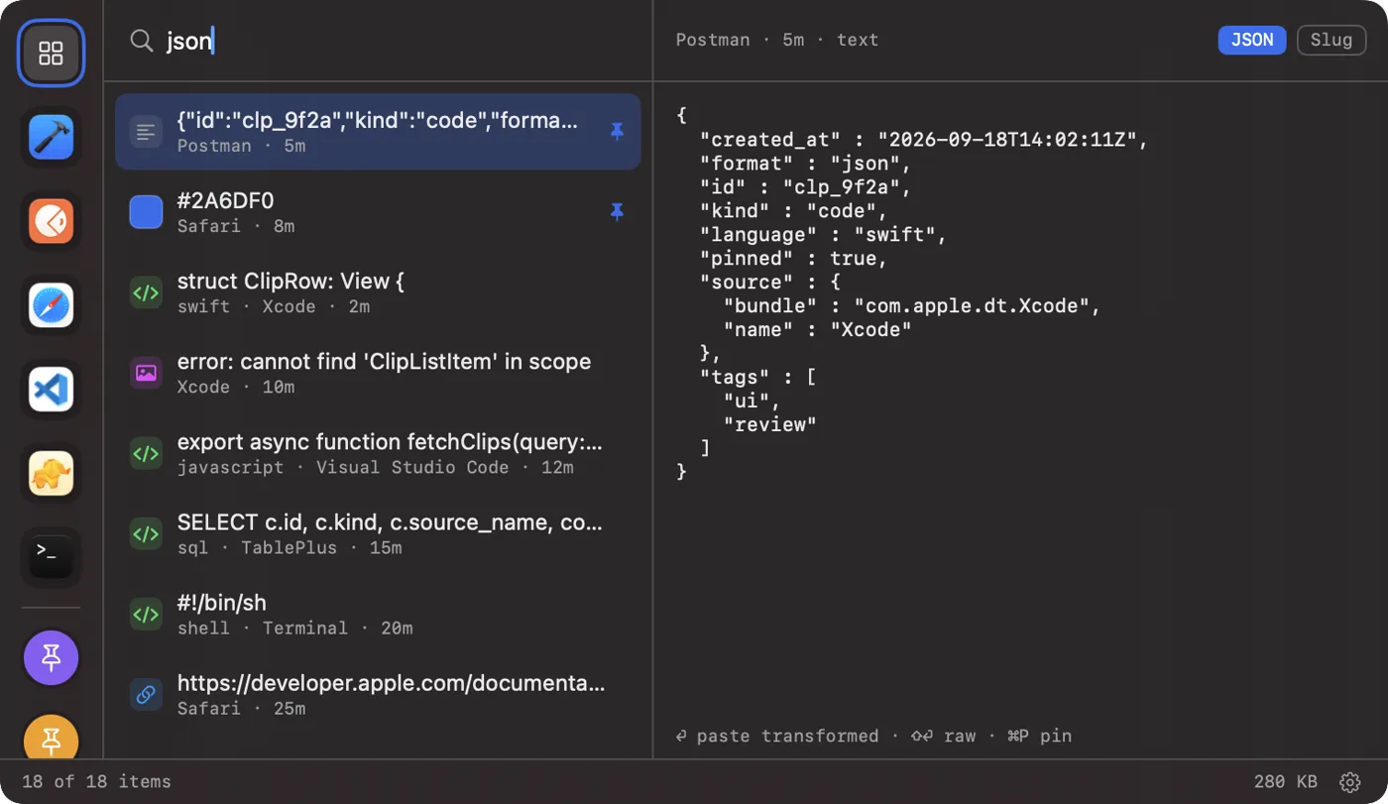Select the developer.apple.com URL clip

point(378,694)
